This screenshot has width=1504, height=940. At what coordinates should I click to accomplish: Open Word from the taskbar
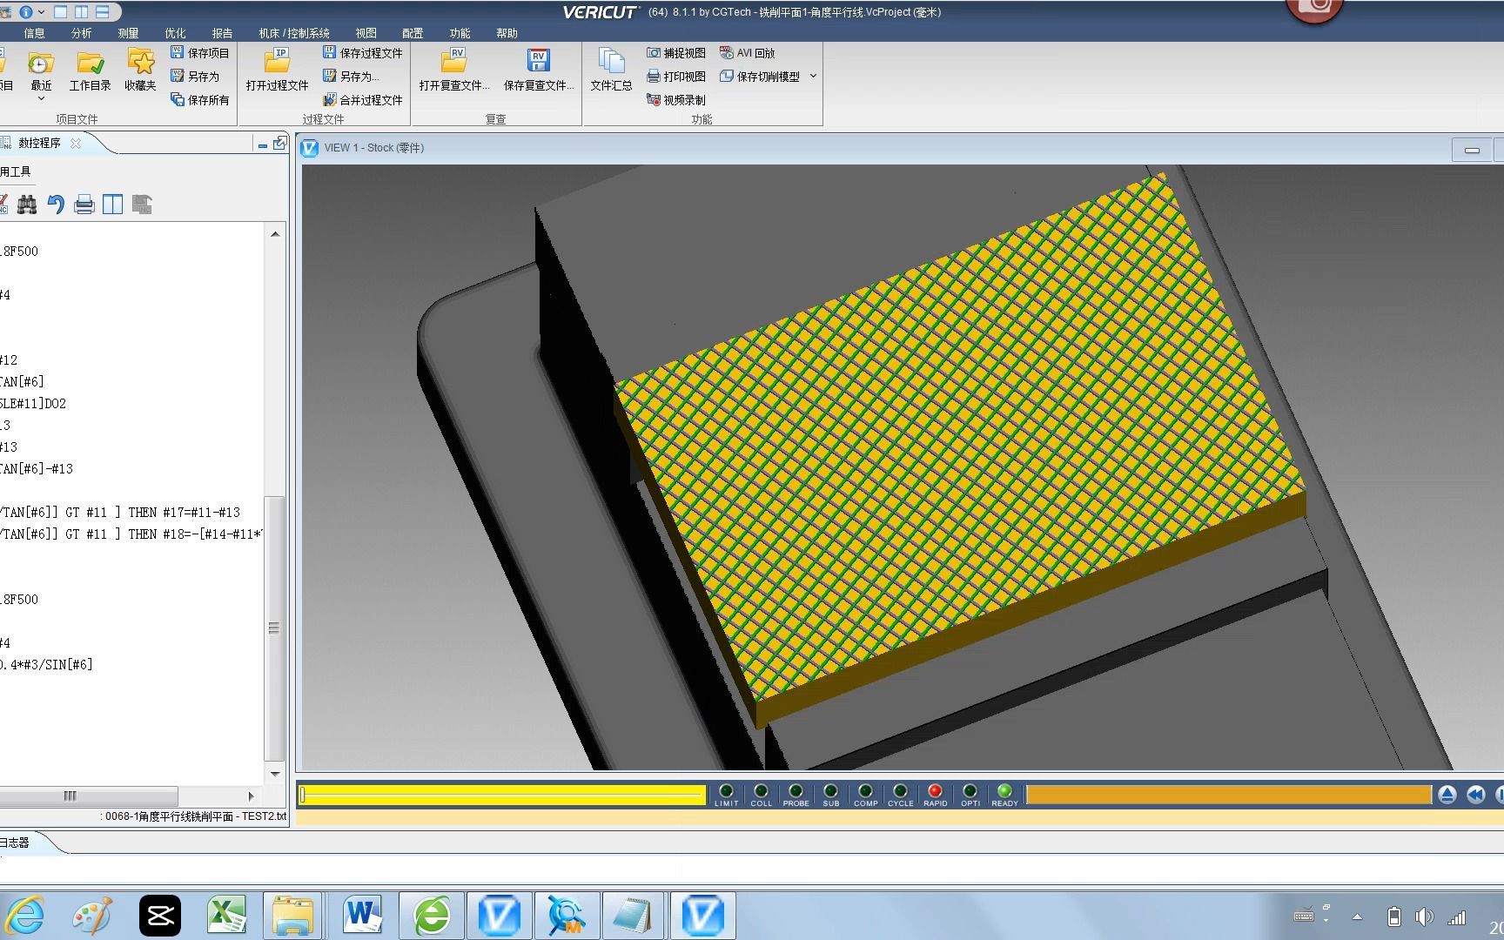363,916
